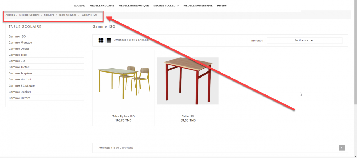Viewport: 357px width, 158px height.
Task: Open MEUBLE BUREAUTIQUE menu
Action: click(134, 6)
